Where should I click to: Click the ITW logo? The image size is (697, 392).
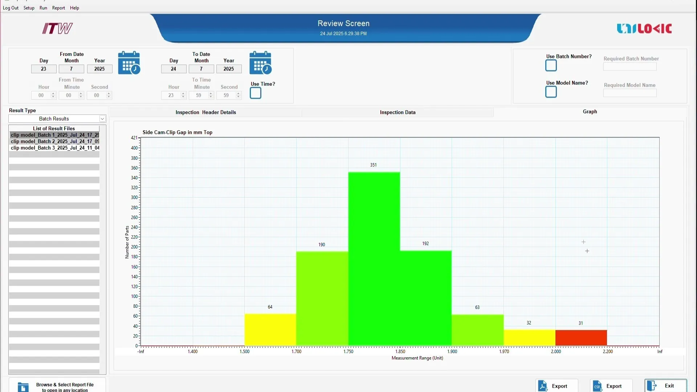coord(57,28)
